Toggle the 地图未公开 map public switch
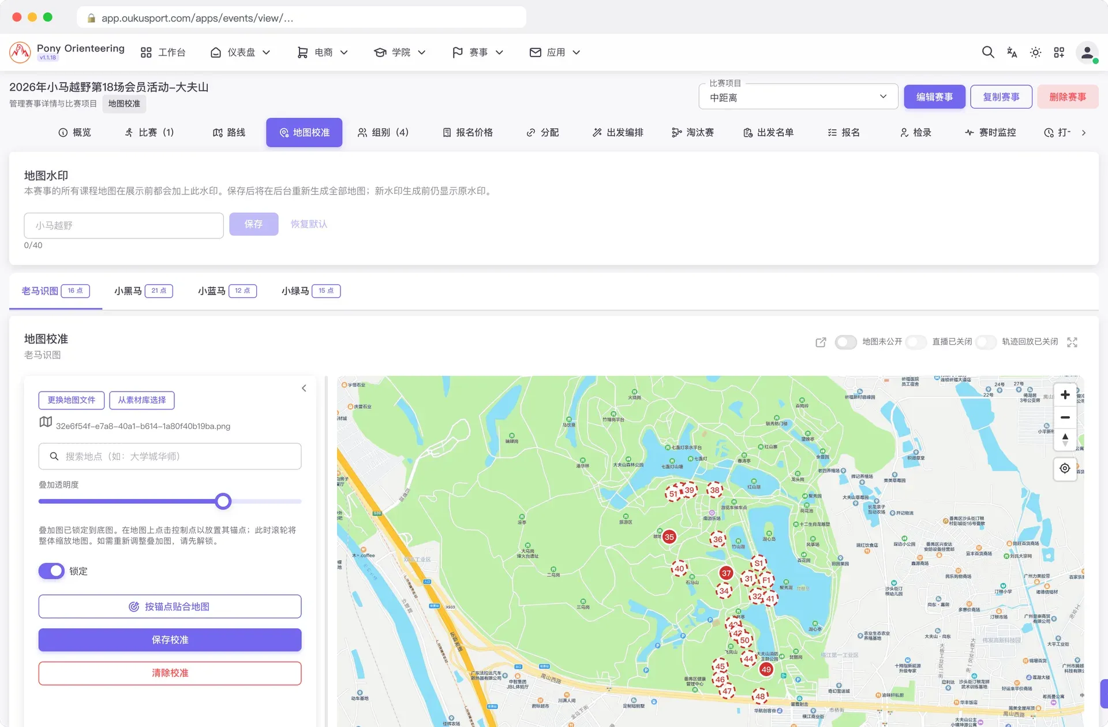The width and height of the screenshot is (1108, 727). click(846, 342)
